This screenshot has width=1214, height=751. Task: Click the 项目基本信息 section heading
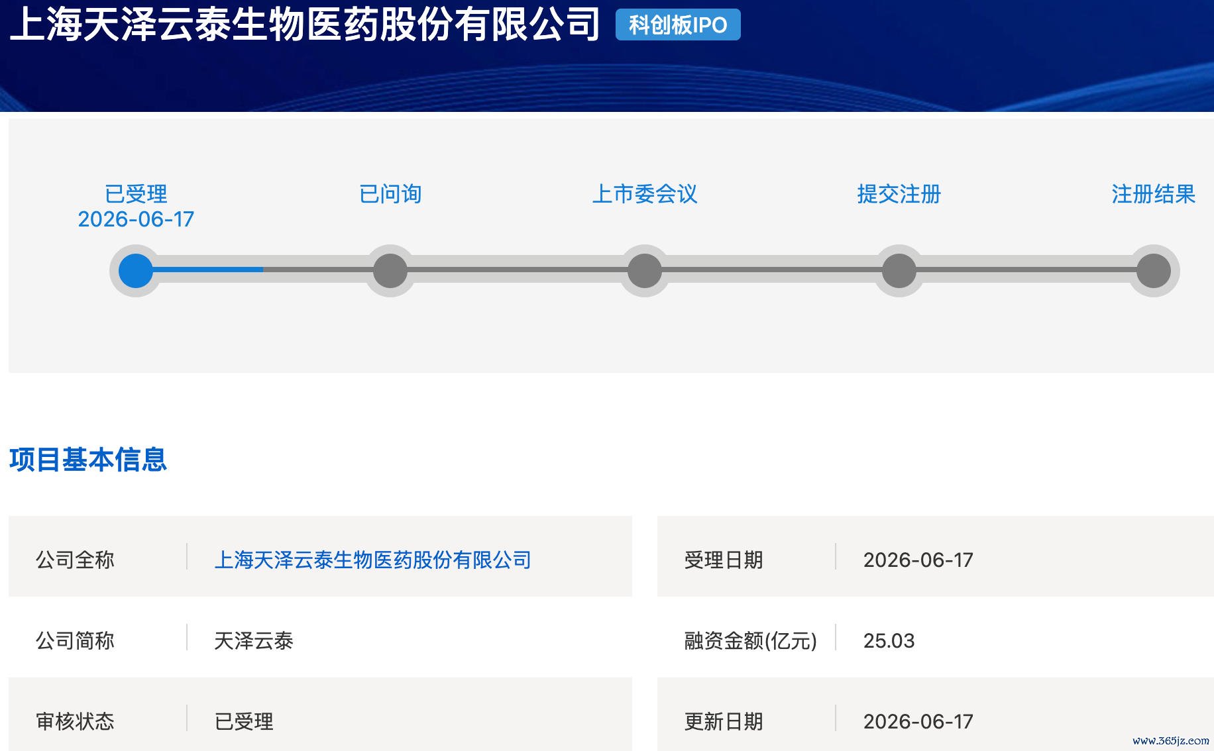click(88, 460)
